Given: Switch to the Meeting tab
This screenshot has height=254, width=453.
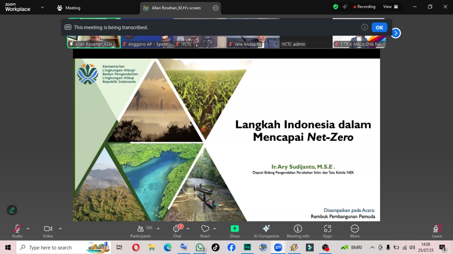Looking at the screenshot, I should 69,8.
